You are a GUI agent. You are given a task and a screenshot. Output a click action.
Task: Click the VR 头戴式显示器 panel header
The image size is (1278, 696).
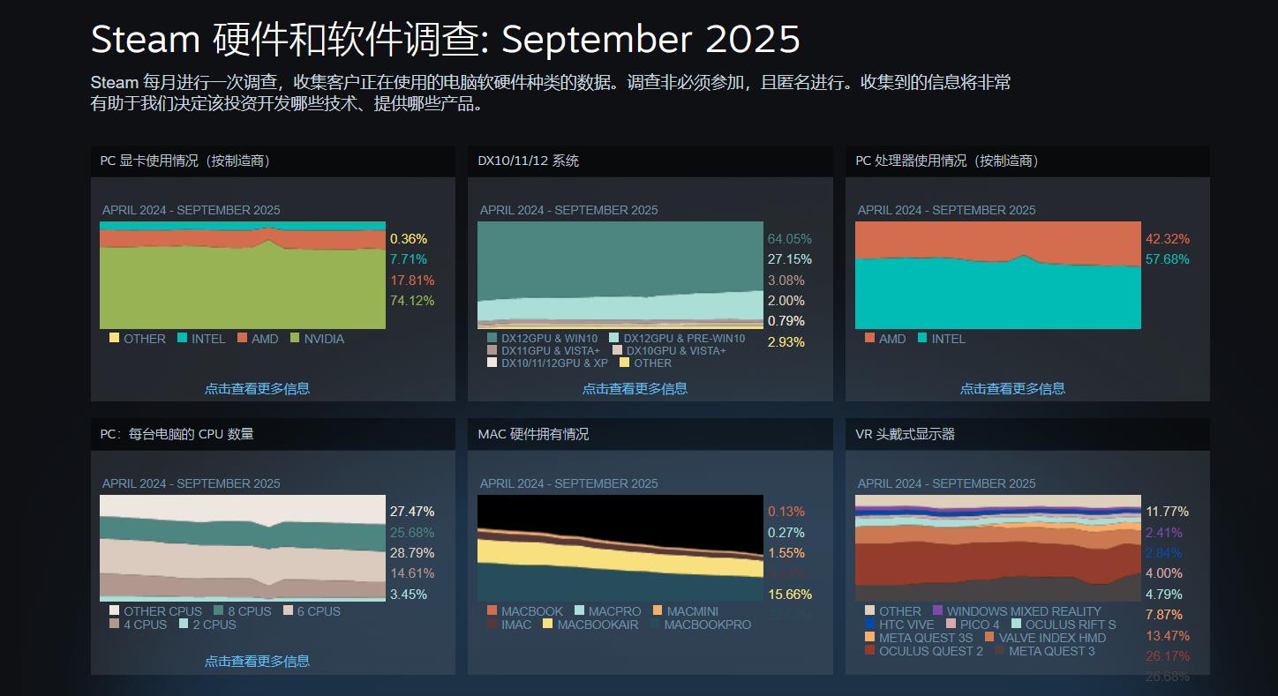tap(906, 434)
